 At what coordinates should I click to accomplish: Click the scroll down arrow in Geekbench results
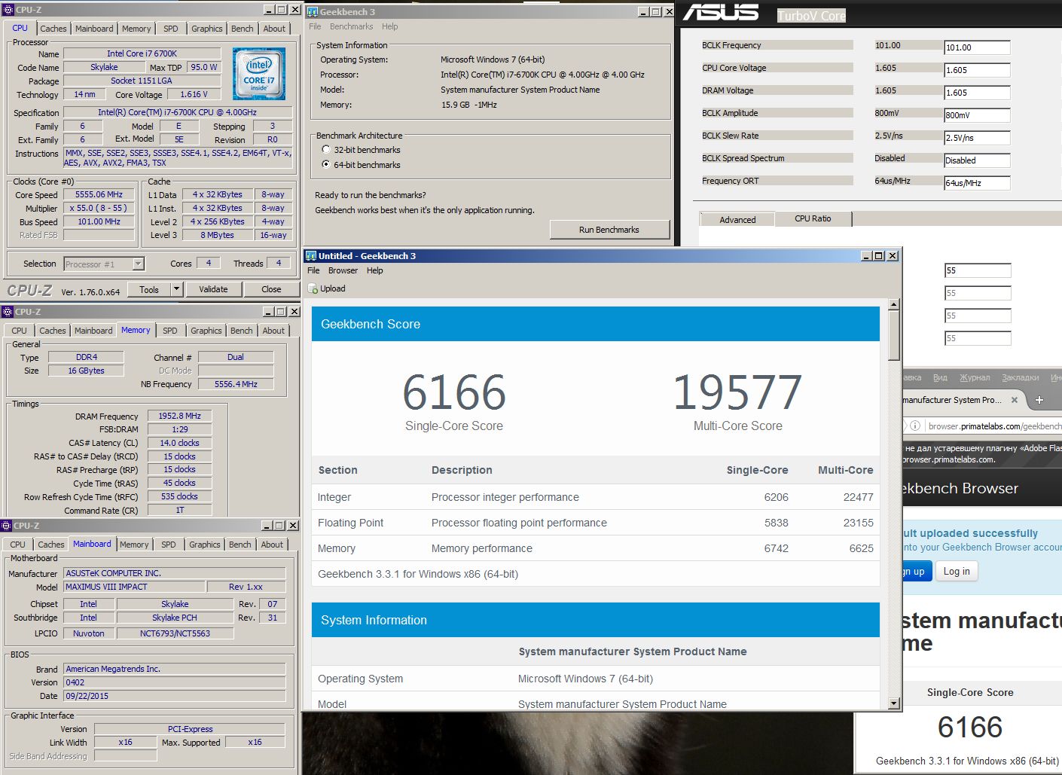pyautogui.click(x=894, y=703)
